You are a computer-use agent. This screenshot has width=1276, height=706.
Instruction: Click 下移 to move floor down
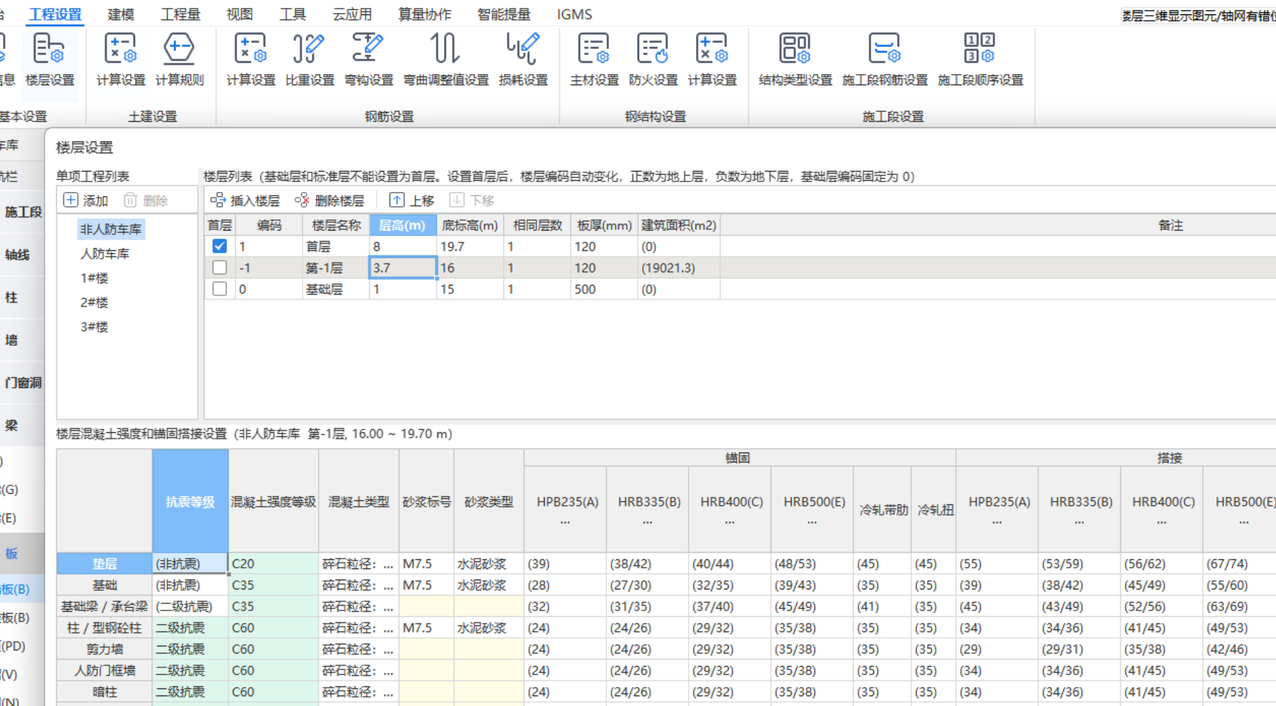(x=471, y=200)
